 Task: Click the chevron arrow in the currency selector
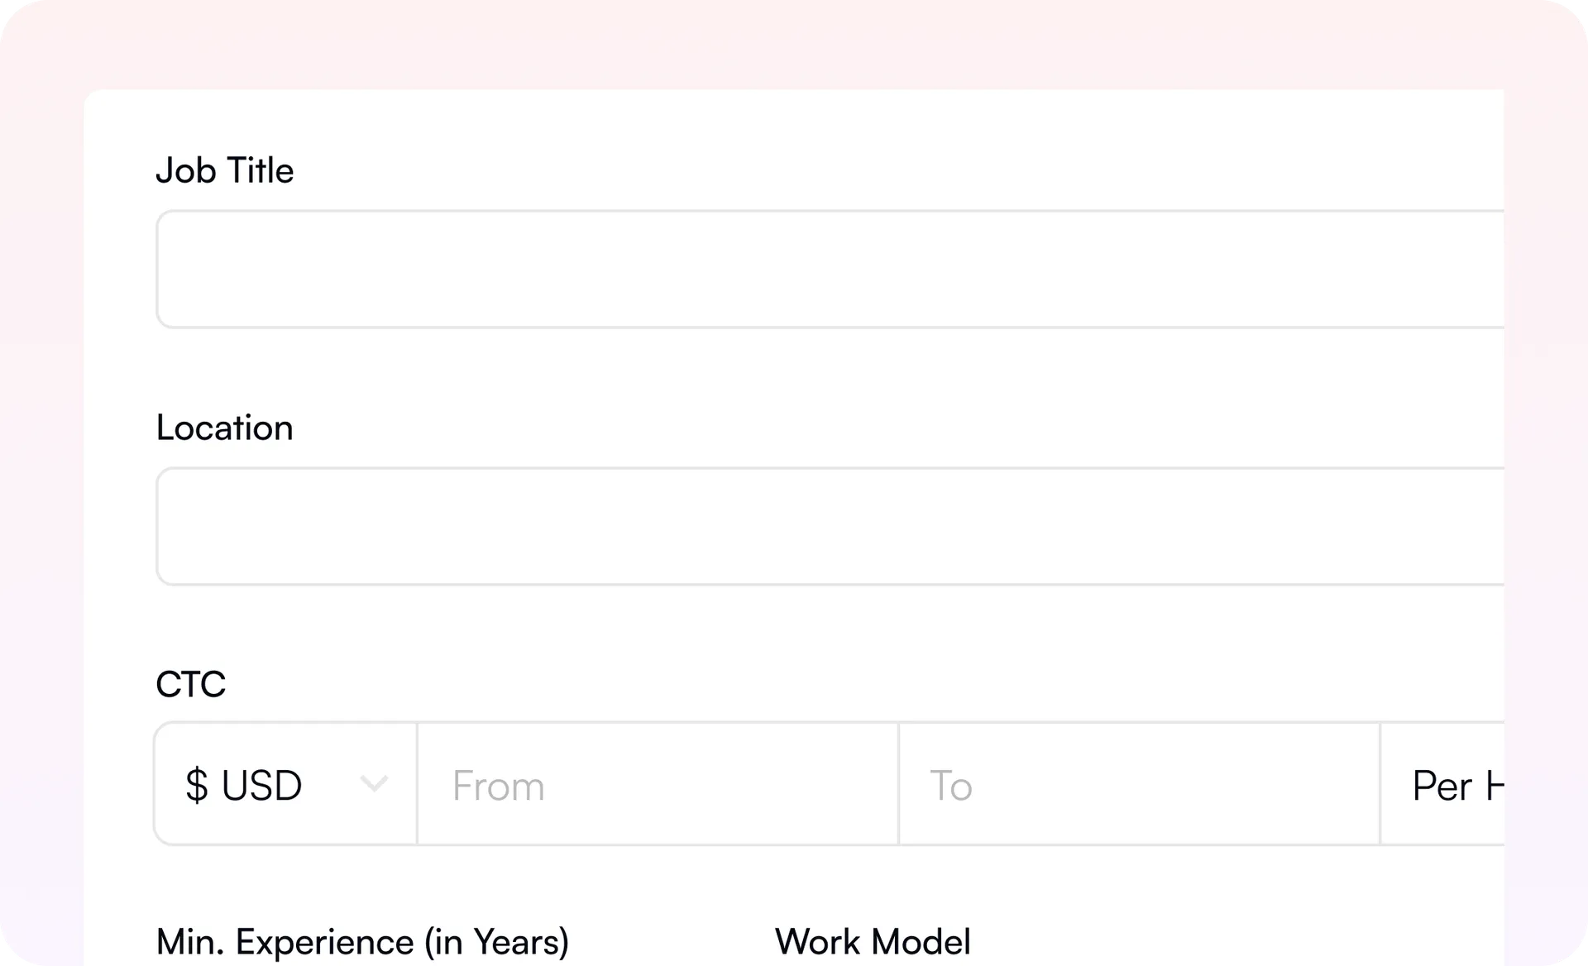pyautogui.click(x=374, y=784)
